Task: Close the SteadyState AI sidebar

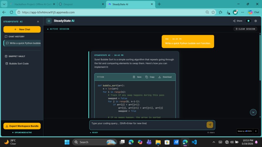Action: point(38,22)
